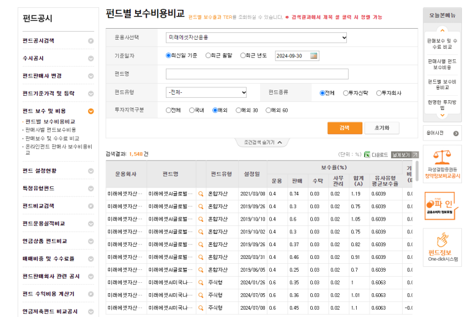Expand 매매비중 및 수수료율 menu arrow
473x317 pixels.
click(91, 259)
